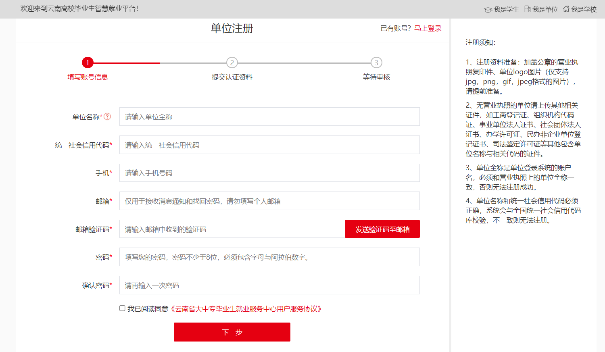Click step 3 circle 等待审核

pos(376,63)
